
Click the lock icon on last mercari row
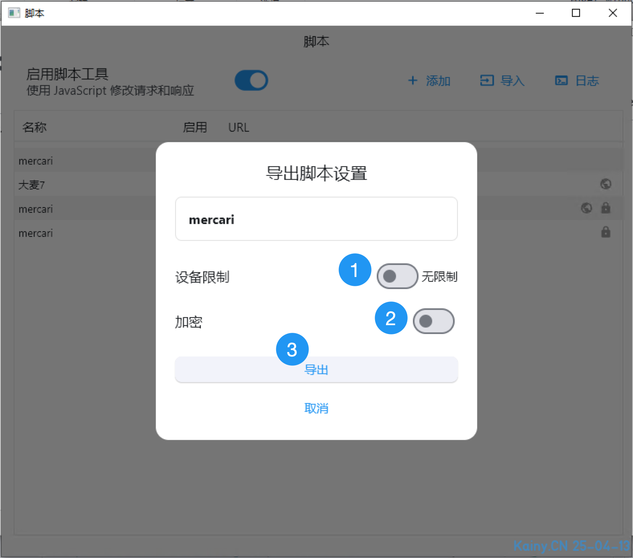606,232
